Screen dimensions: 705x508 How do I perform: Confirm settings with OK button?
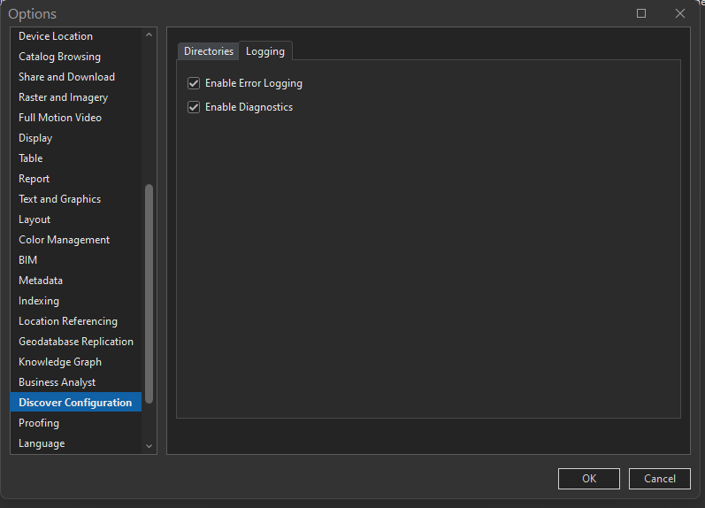(x=589, y=478)
